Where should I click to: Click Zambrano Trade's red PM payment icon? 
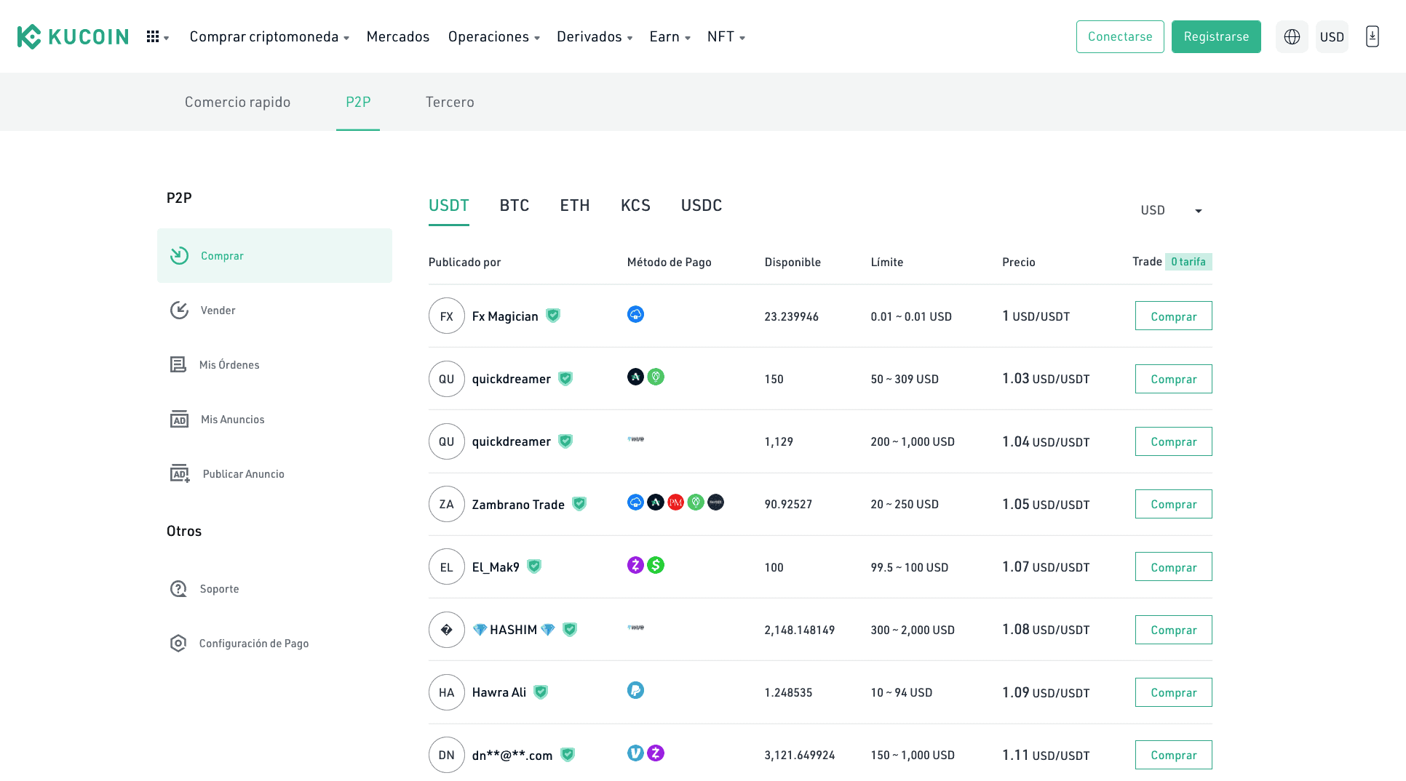point(675,502)
